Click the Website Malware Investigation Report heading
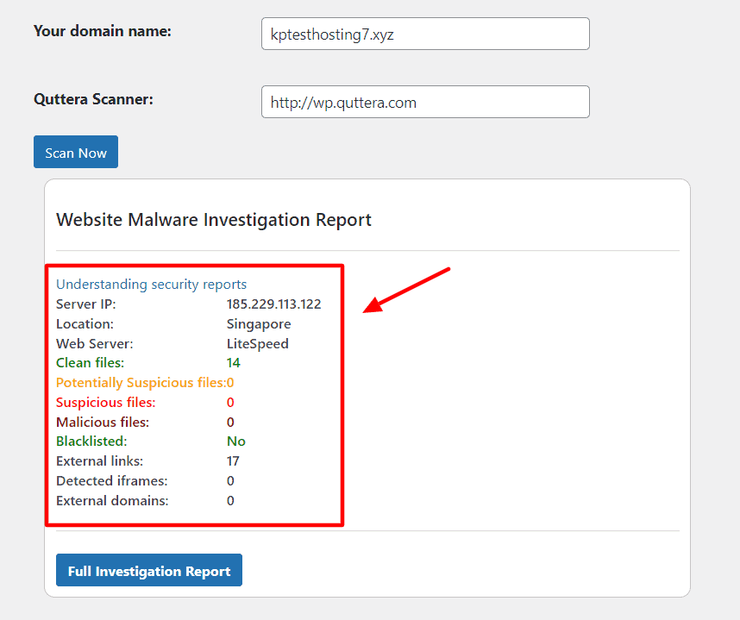The width and height of the screenshot is (740, 620). [214, 220]
